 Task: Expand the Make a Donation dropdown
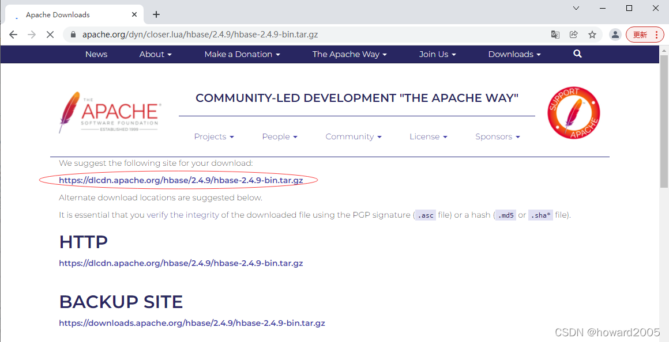click(242, 54)
